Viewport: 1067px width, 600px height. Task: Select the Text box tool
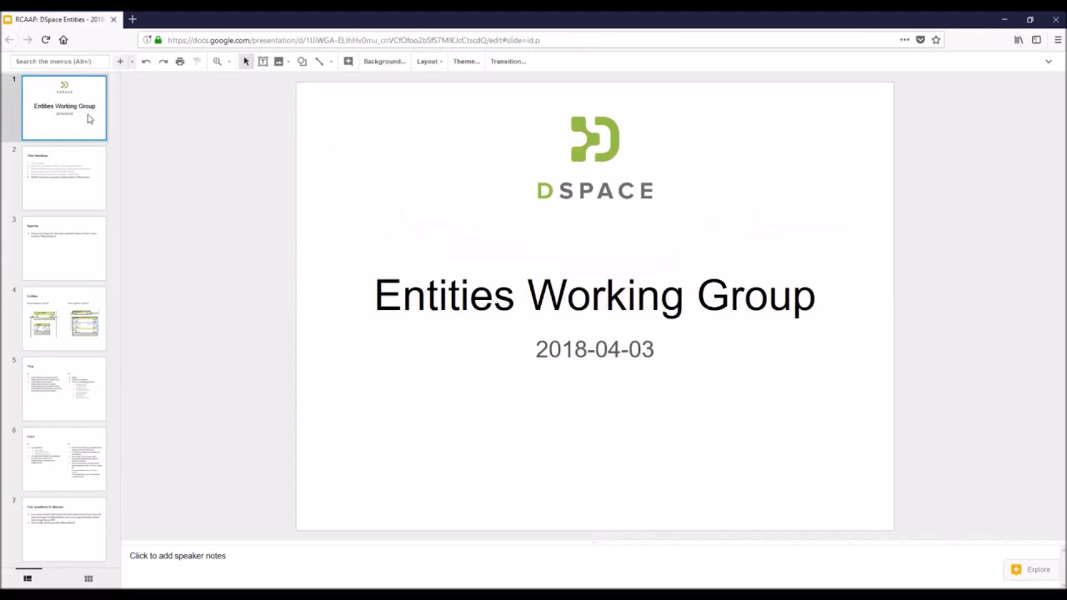coord(263,62)
